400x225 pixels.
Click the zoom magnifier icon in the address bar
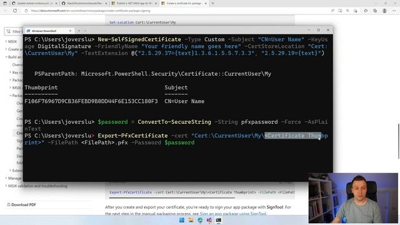click(347, 11)
